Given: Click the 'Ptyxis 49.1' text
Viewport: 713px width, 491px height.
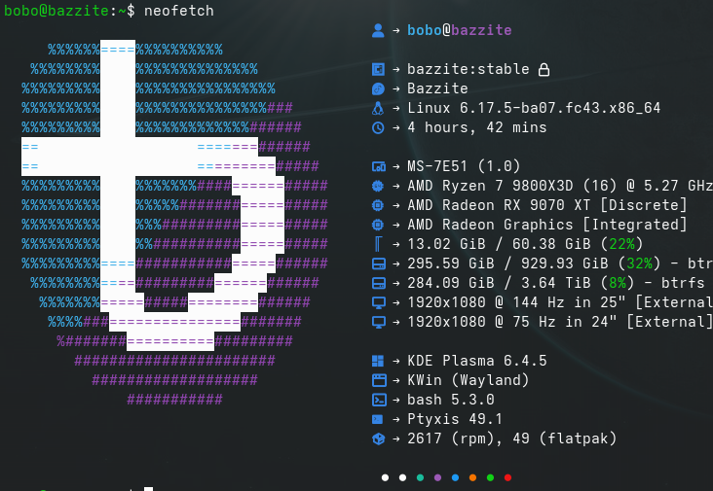Looking at the screenshot, I should click(455, 419).
